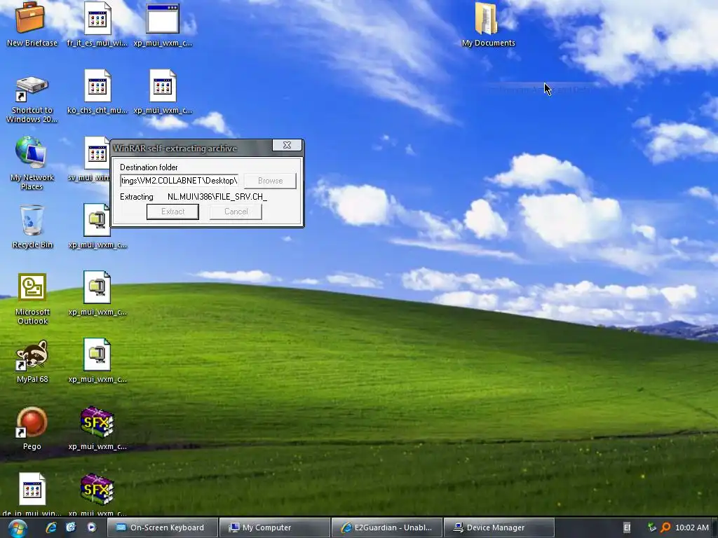Launch Windows Media Player from quick launch

pos(92,527)
